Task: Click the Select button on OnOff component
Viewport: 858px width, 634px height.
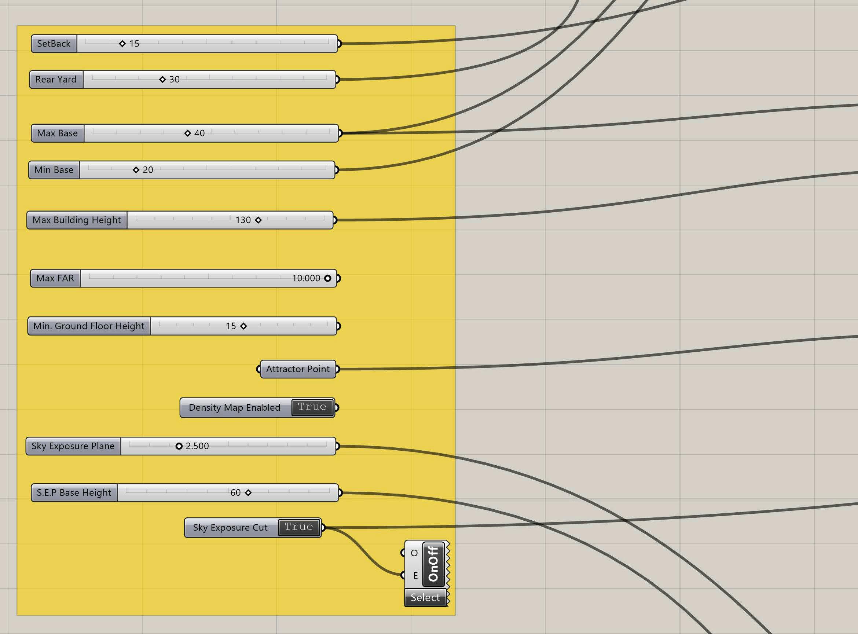Action: (x=425, y=598)
